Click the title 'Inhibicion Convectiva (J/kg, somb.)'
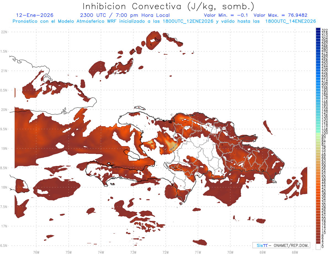Image resolution: width=331 pixels, height=256 pixels. click(169, 7)
